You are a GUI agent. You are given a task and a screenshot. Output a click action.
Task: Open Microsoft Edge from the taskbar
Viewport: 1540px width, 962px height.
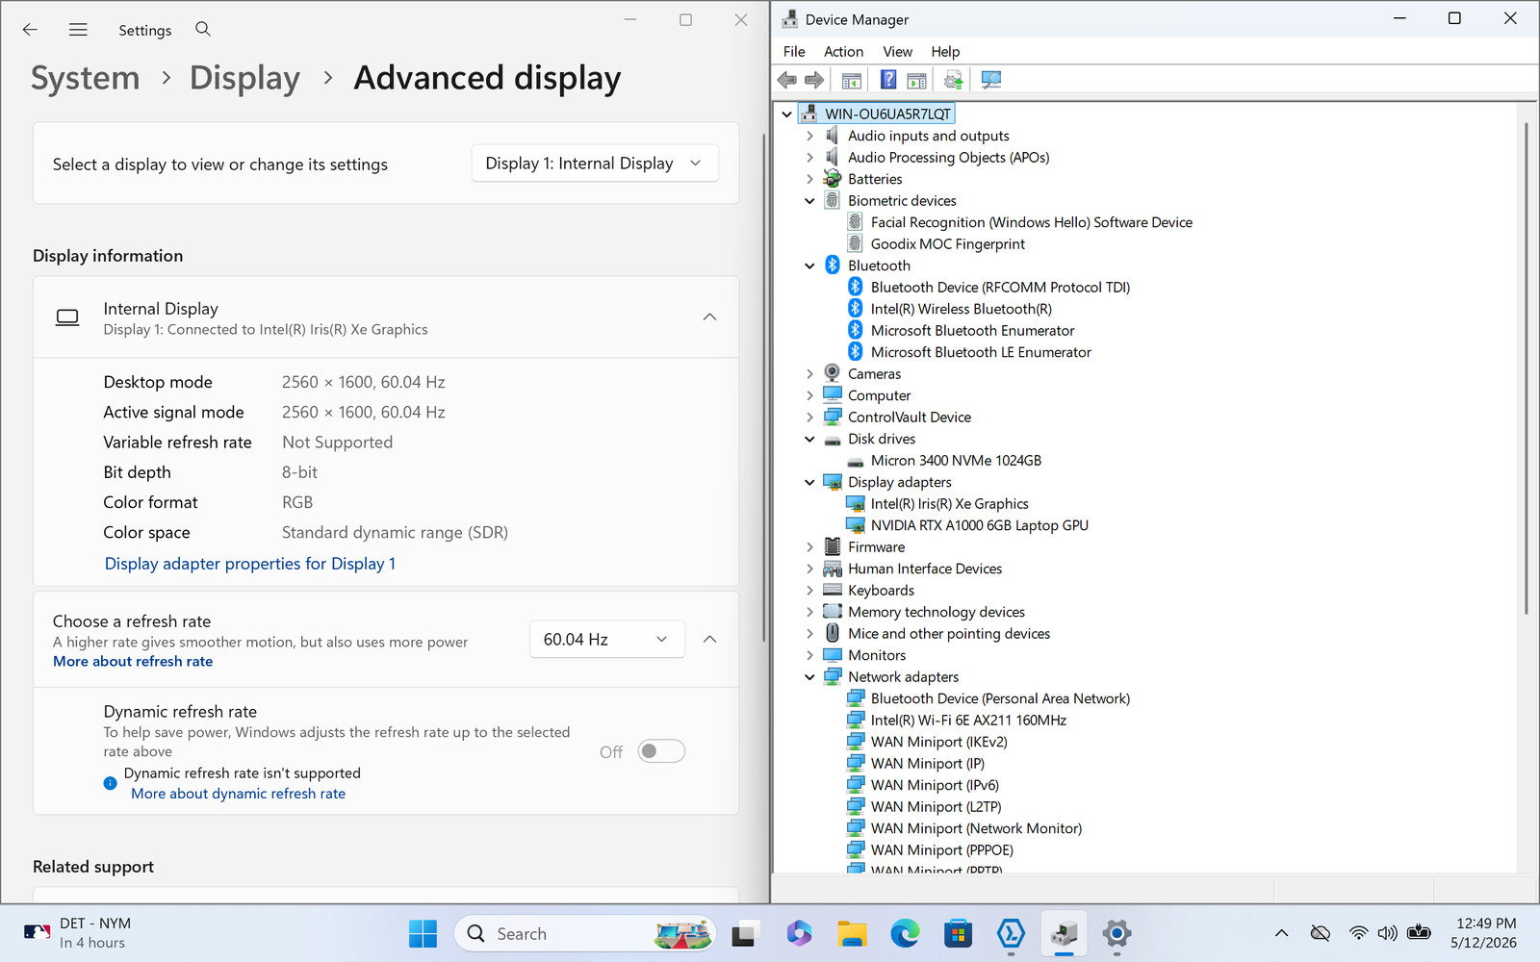coord(905,933)
